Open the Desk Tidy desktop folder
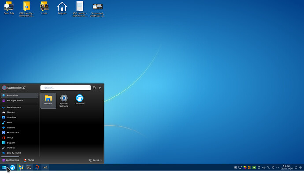The height and width of the screenshot is (174, 304). click(9, 8)
